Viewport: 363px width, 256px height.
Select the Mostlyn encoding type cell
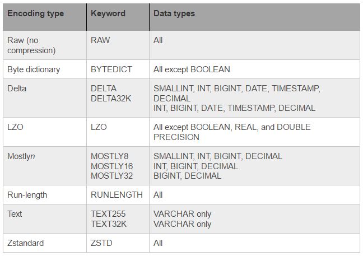pyautogui.click(x=45, y=166)
